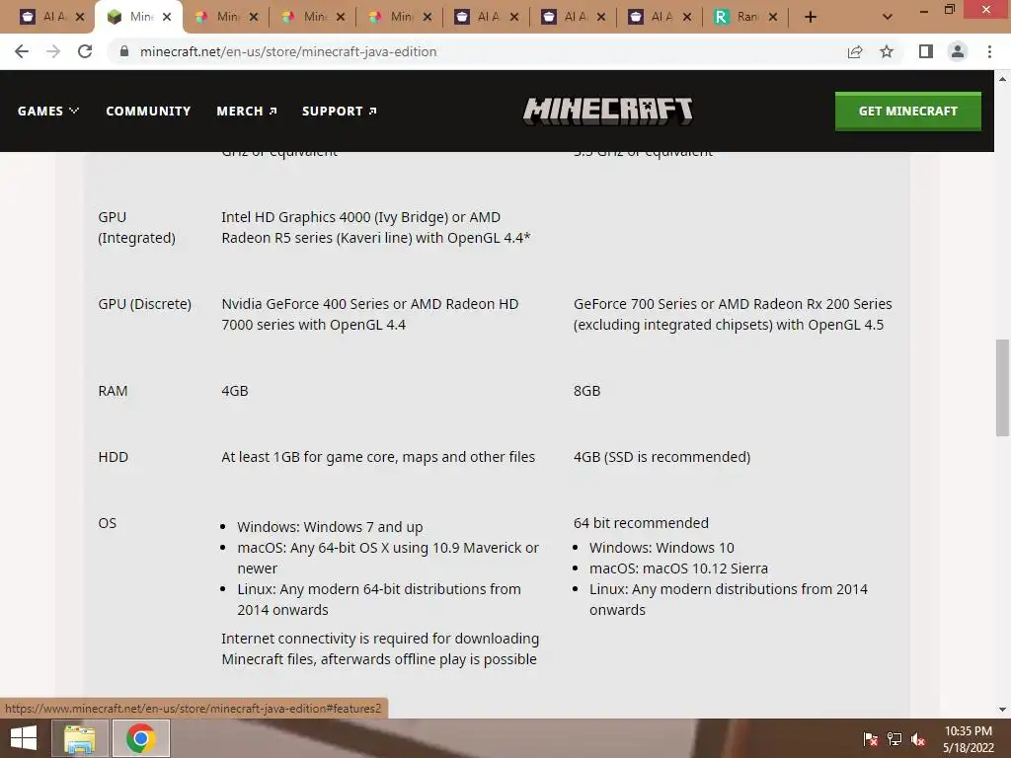Viewport: 1011px width, 758px height.
Task: Click 'Nvidia GeForce 400 Series' text
Action: pyautogui.click(x=370, y=314)
